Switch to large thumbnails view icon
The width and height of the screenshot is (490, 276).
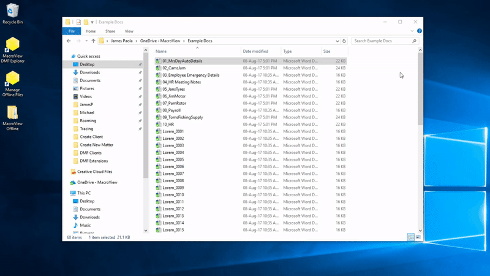pyautogui.click(x=418, y=237)
